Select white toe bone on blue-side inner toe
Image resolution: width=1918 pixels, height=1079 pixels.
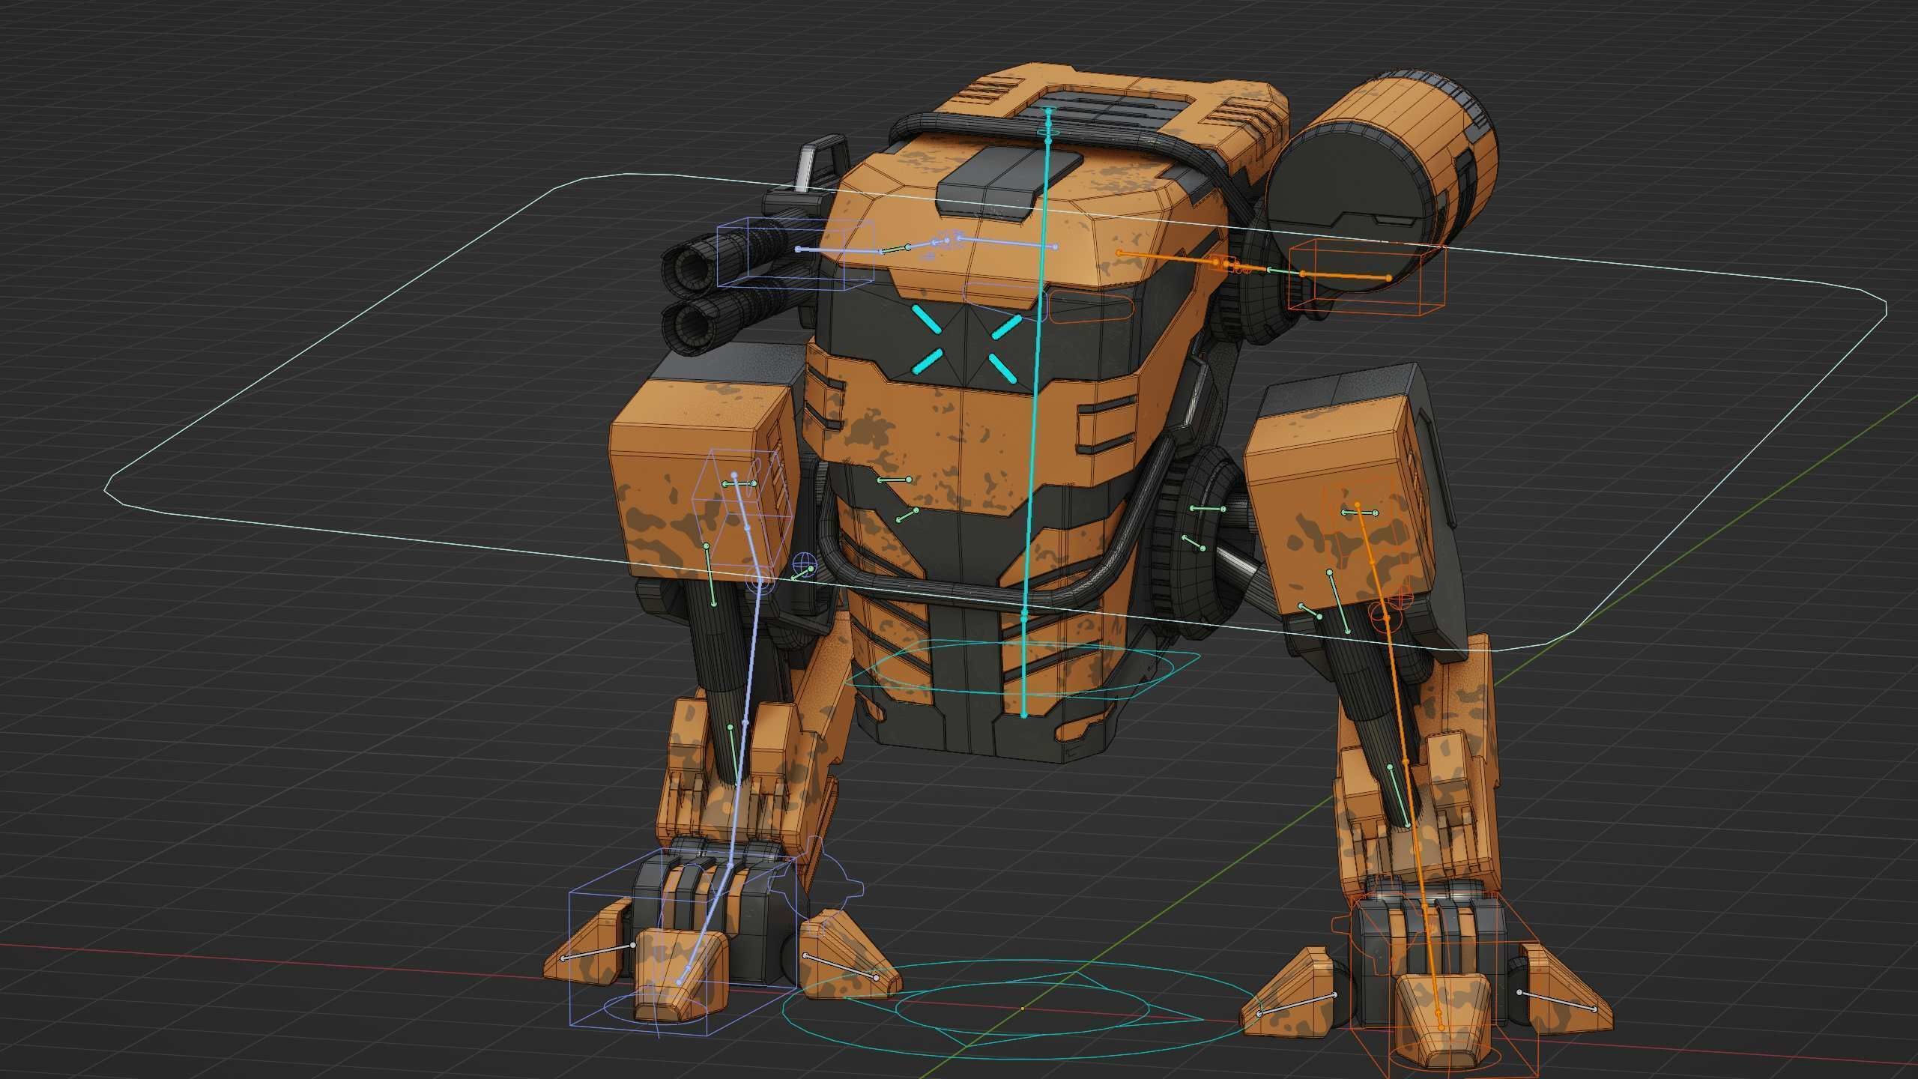click(841, 967)
